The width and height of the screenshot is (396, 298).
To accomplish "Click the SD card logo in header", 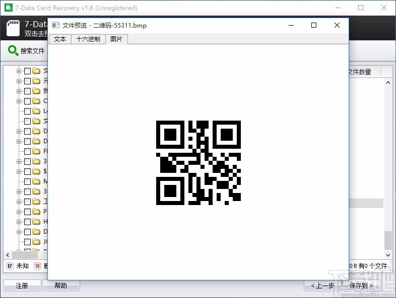I will pos(13,28).
